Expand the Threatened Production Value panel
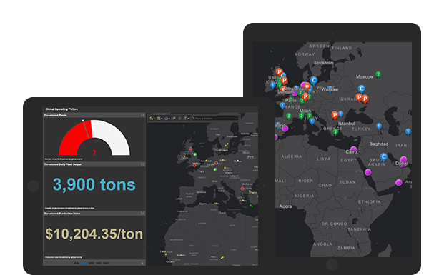Image resolution: width=444 pixels, height=275 pixels. [142, 214]
